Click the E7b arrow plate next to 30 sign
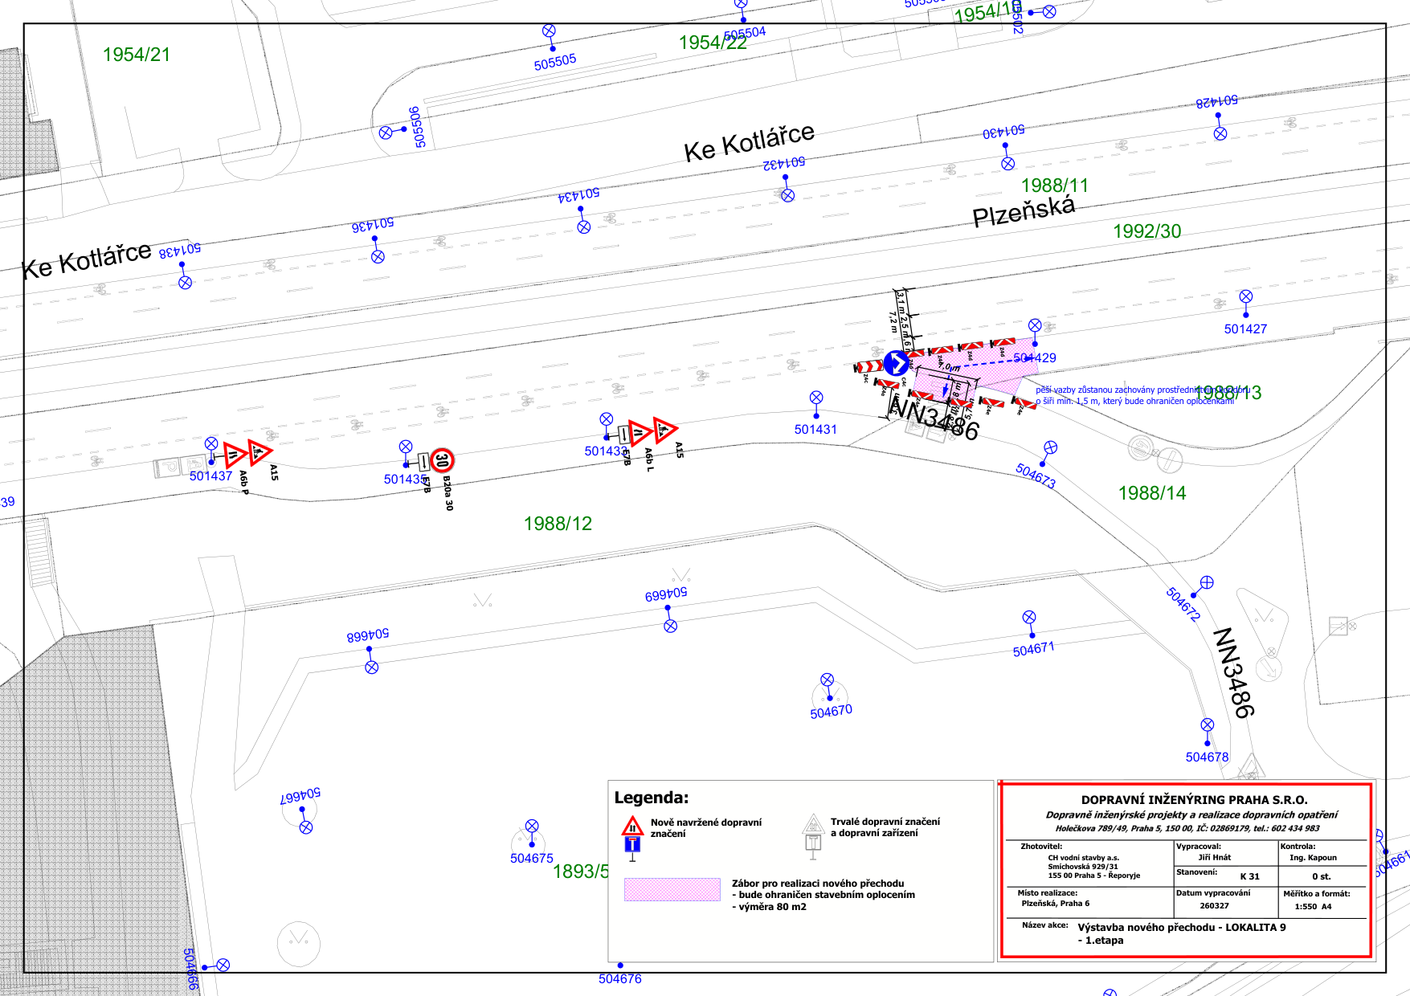The height and width of the screenshot is (996, 1410). [424, 462]
